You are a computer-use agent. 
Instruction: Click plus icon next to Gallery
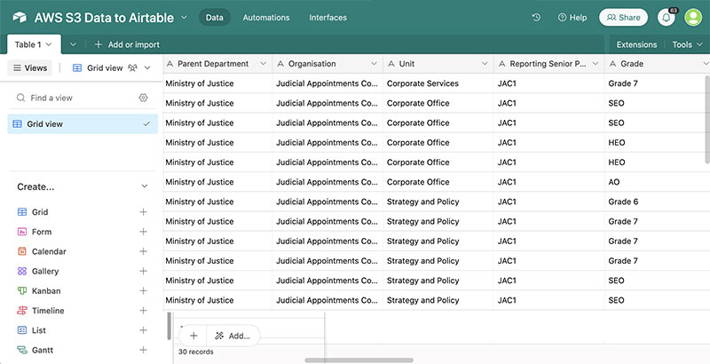pyautogui.click(x=143, y=271)
